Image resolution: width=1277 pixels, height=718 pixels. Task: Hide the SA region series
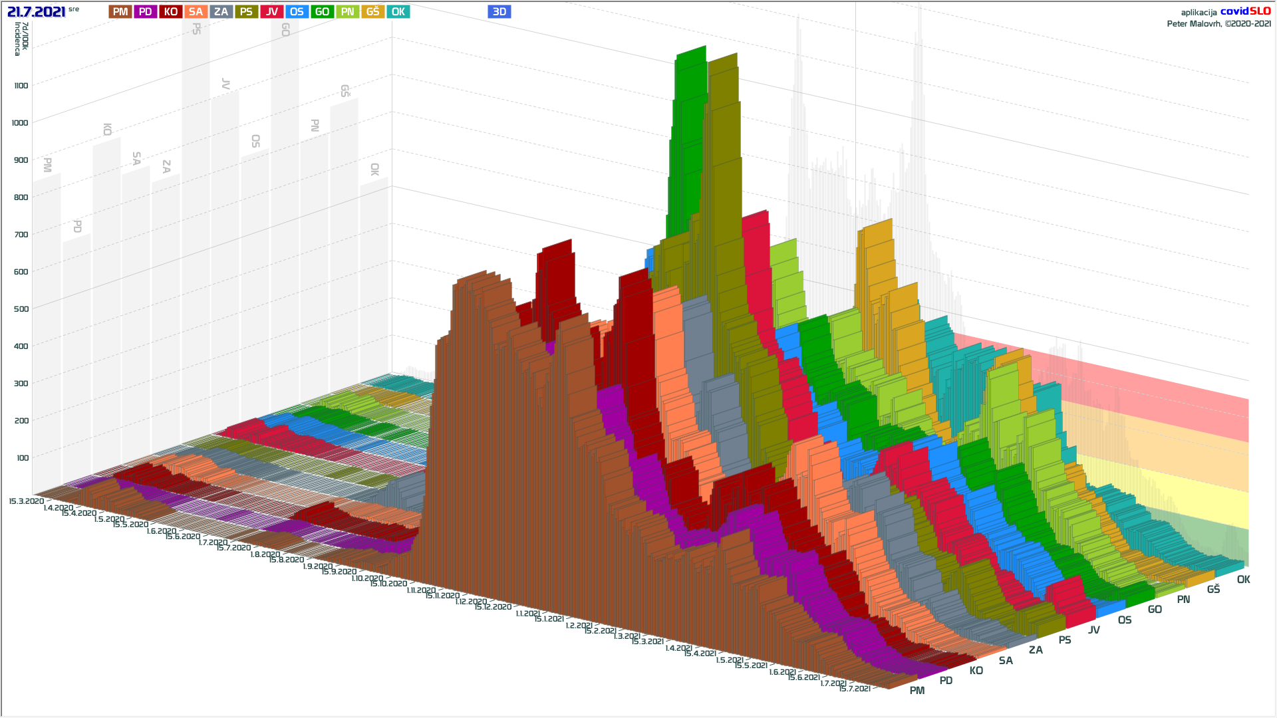click(196, 12)
